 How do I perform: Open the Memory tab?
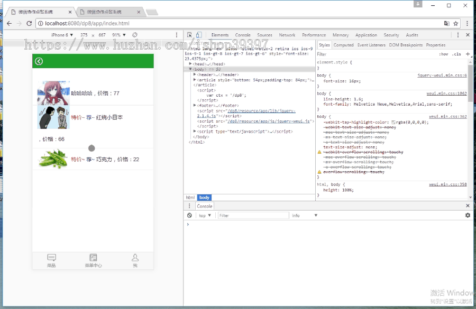(x=341, y=35)
